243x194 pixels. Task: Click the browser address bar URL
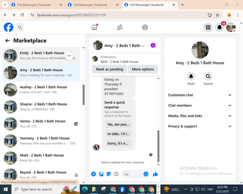point(71,15)
